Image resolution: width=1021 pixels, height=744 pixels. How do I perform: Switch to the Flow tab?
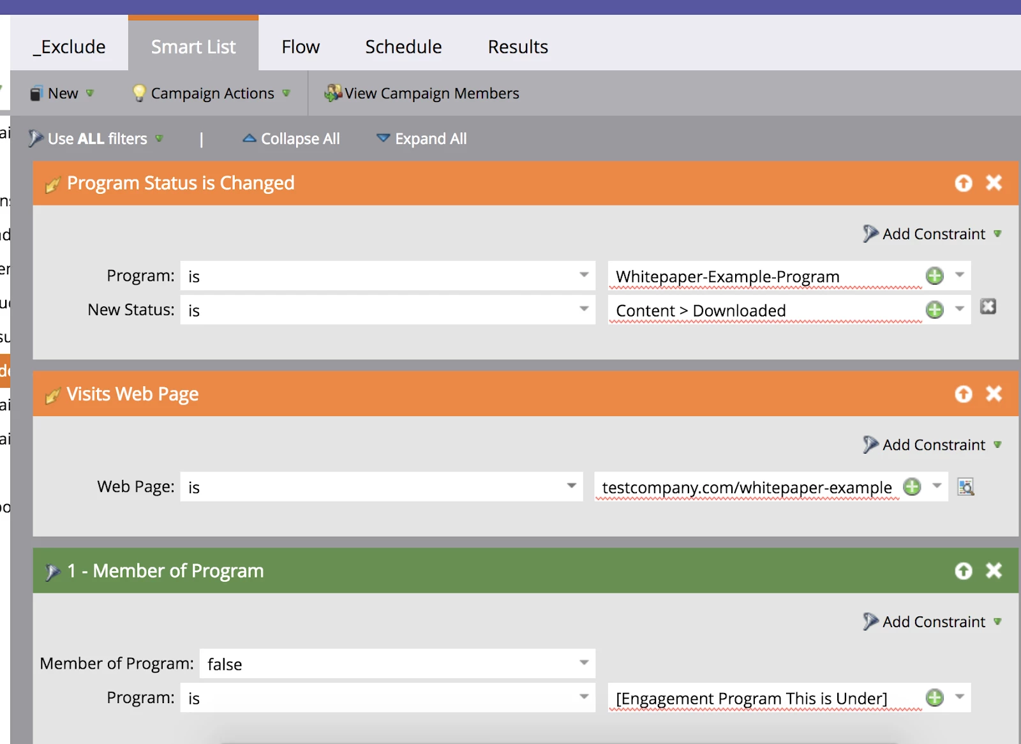pyautogui.click(x=301, y=47)
